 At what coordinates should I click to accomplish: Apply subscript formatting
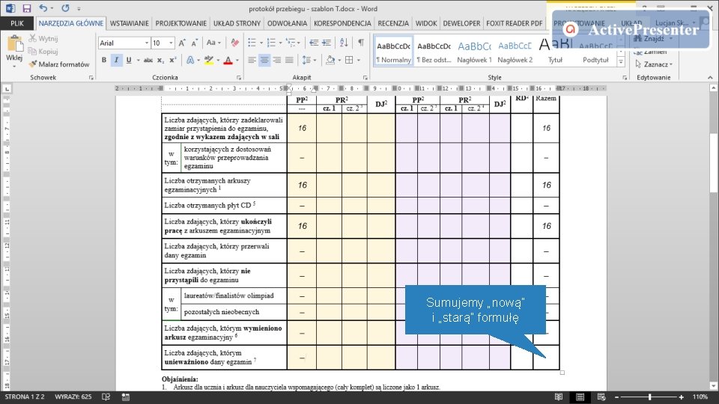coord(160,60)
